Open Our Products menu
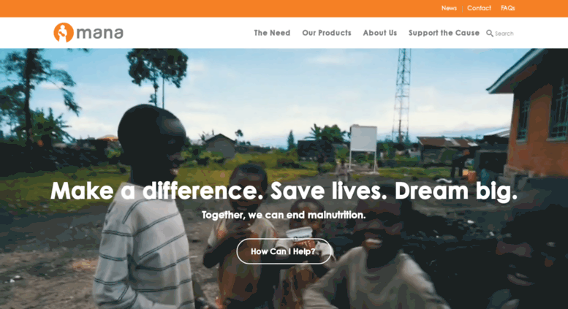 327,33
